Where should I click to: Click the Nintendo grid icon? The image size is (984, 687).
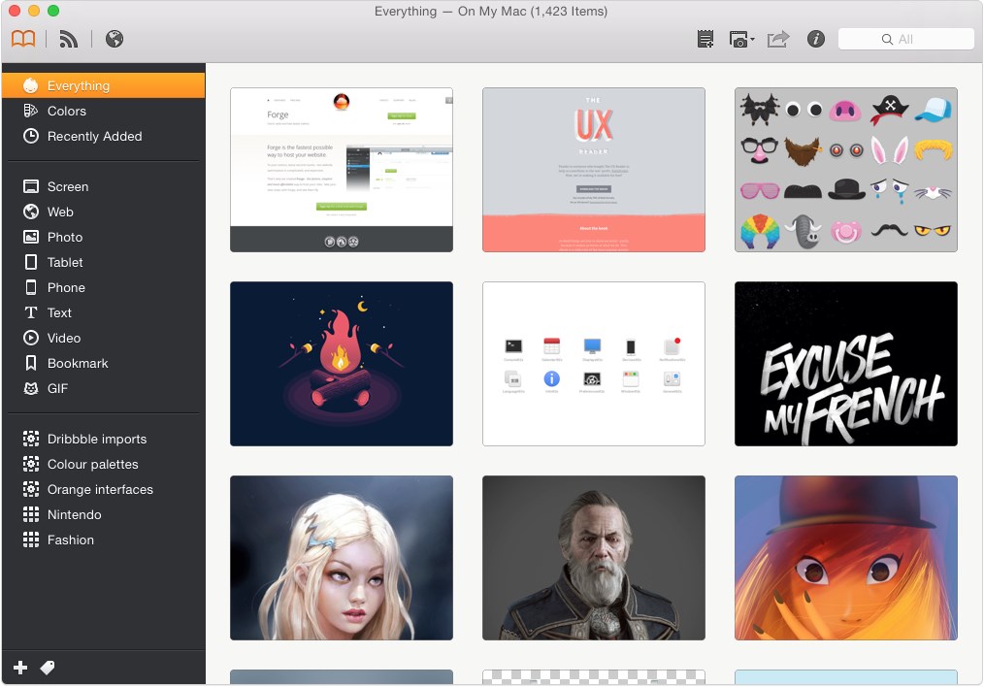click(x=31, y=514)
